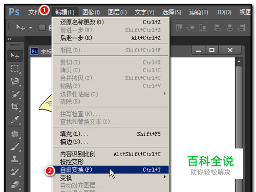The height and width of the screenshot is (192, 256).
Task: Toggle the Auto-Select checkbox in options bar
Action: click(42, 28)
